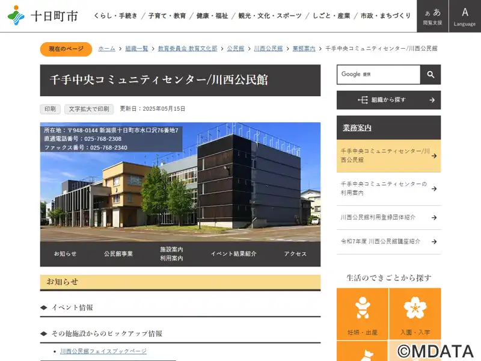Follow the 教育委員会 教育文化部 breadcrumb link
Image resolution: width=481 pixels, height=361 pixels.
point(188,49)
